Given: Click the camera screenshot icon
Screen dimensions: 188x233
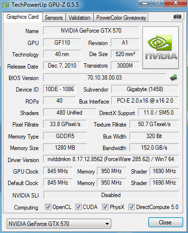Looking at the screenshot, I should [177, 16].
